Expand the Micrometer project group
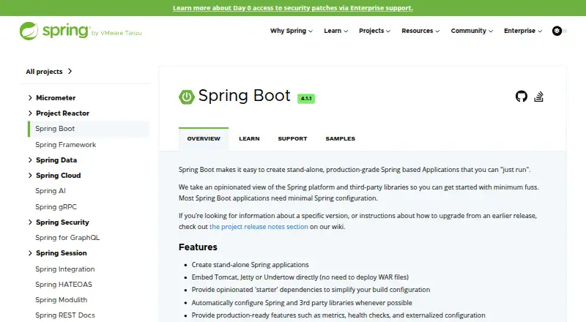The height and width of the screenshot is (322, 586). [x=30, y=98]
